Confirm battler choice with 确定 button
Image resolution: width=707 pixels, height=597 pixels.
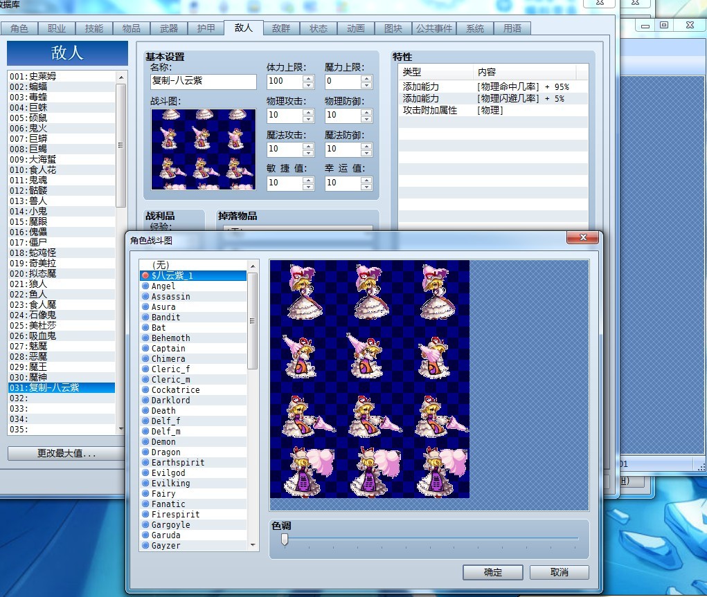(493, 572)
